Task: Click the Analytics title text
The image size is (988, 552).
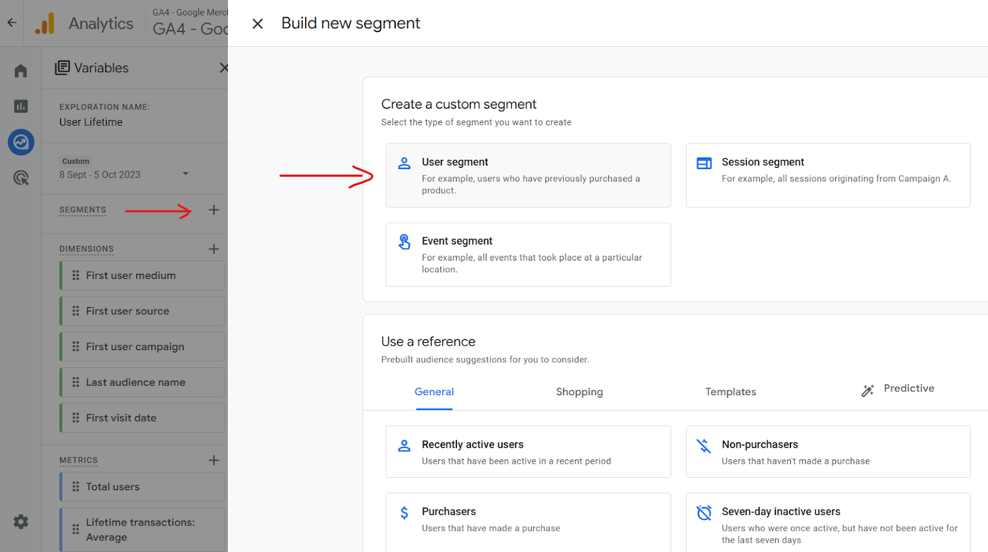Action: pos(101,23)
